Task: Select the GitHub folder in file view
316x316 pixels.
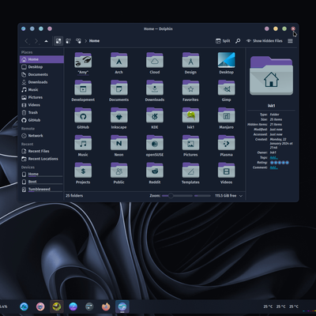Action: point(83,118)
